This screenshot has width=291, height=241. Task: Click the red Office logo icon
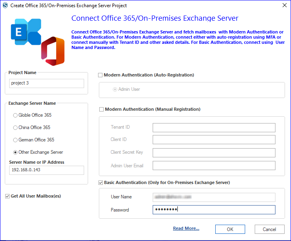coord(53,51)
